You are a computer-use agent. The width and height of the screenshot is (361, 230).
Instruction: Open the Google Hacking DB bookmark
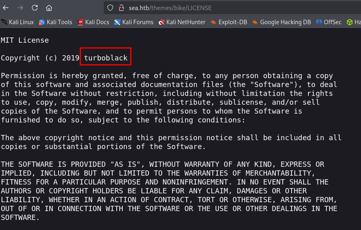(x=281, y=22)
